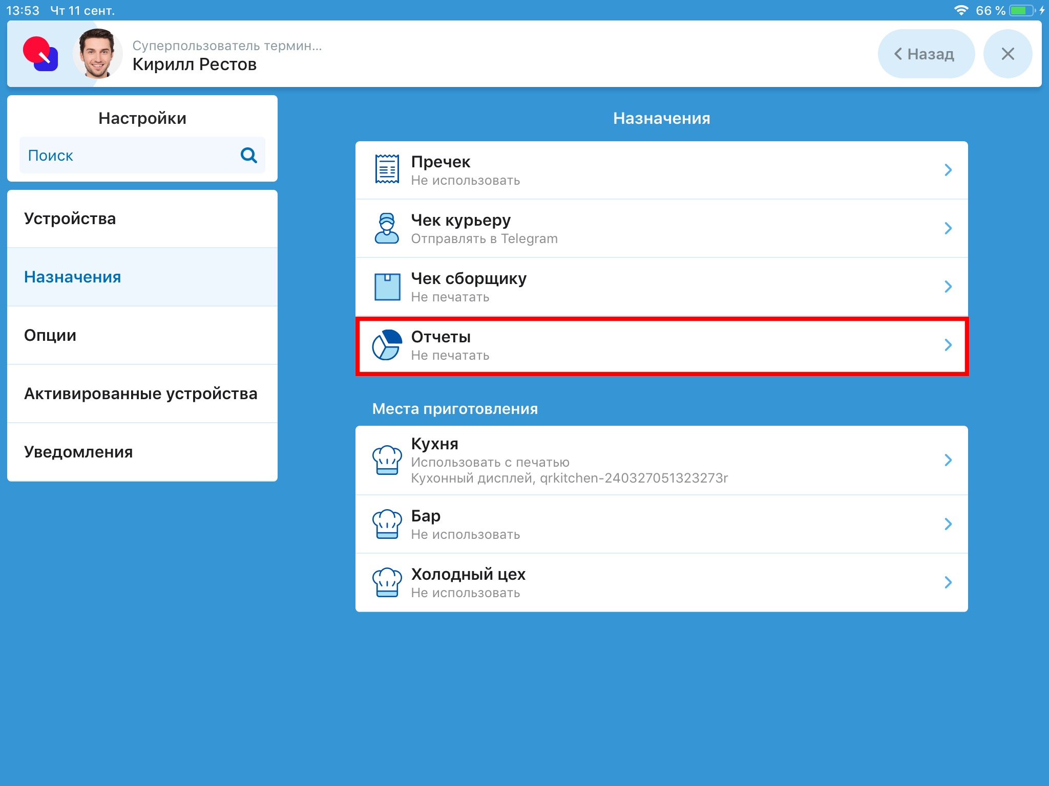Focus the Поиск search field
The width and height of the screenshot is (1049, 786).
[x=128, y=155]
